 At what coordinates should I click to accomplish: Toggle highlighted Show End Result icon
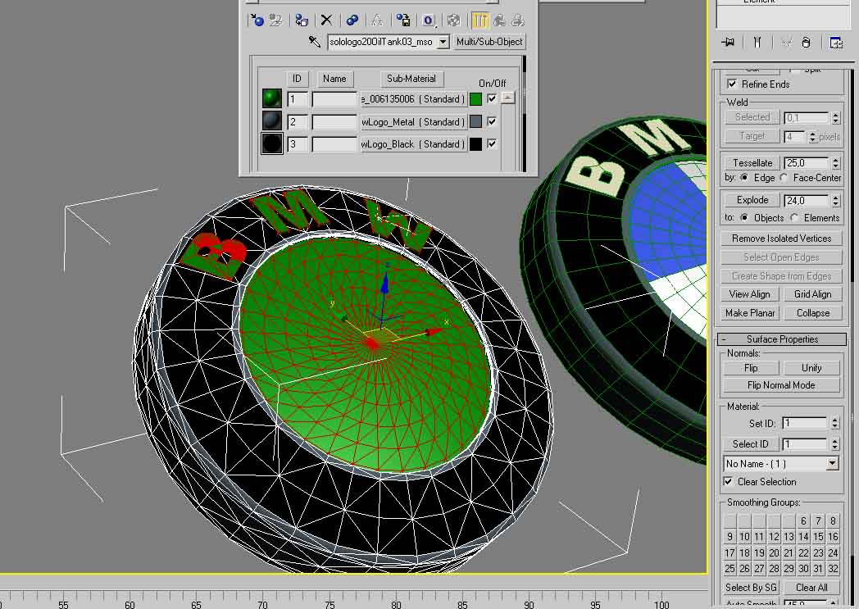(x=479, y=20)
